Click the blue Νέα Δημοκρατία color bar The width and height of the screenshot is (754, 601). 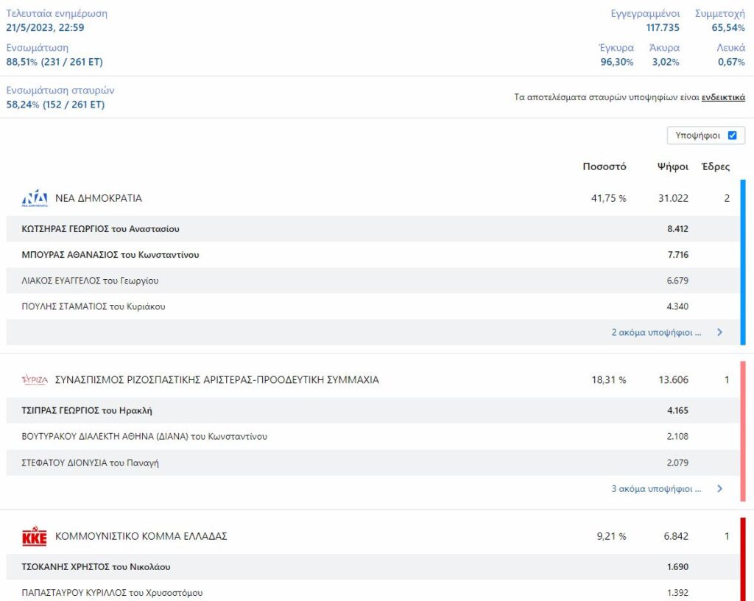click(742, 261)
